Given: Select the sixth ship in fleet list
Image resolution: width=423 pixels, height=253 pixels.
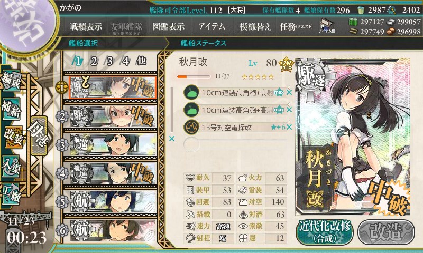Looking at the screenshot, I should pos(113,230).
